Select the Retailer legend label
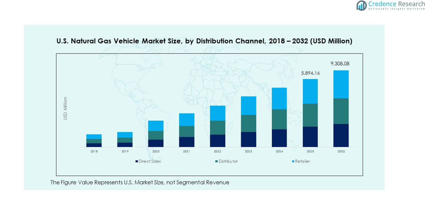Image resolution: width=430 pixels, height=214 pixels. 302,161
